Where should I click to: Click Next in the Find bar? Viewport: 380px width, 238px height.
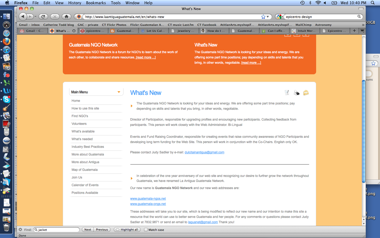[x=88, y=230]
